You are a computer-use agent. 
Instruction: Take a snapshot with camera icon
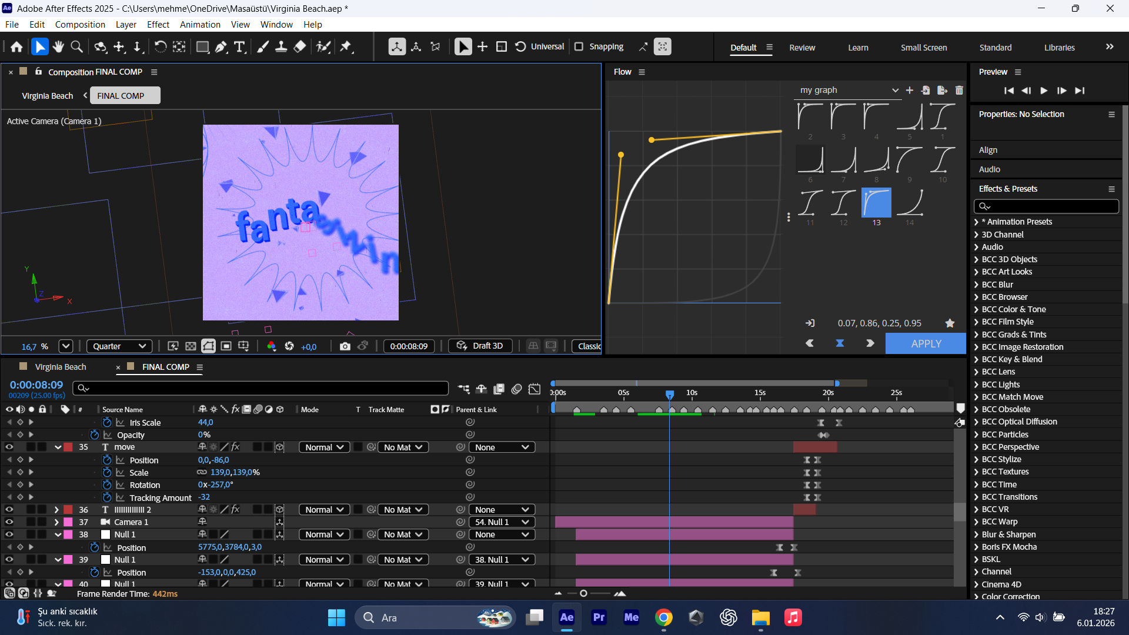(x=345, y=346)
